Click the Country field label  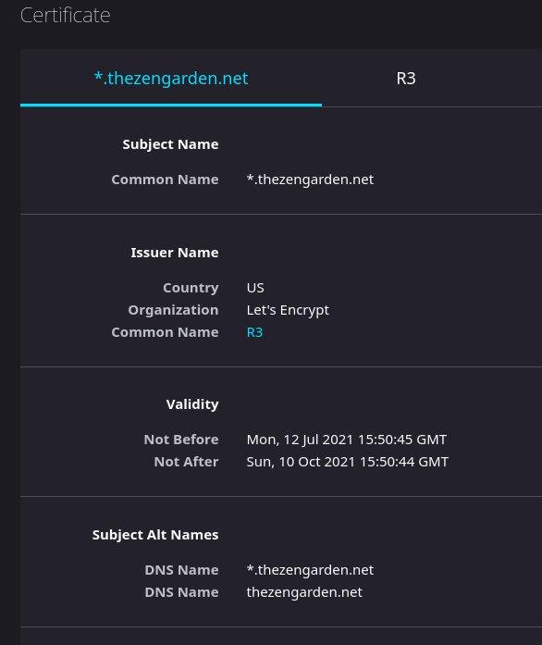pos(191,288)
